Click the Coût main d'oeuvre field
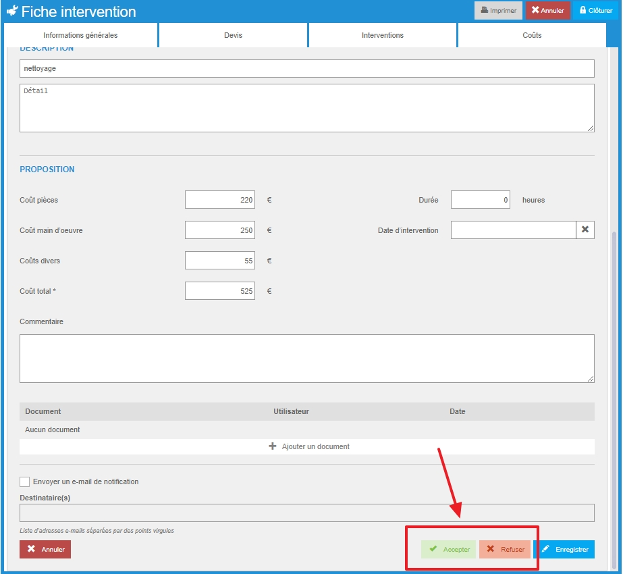Screen dimensions: 623x574 (220, 230)
